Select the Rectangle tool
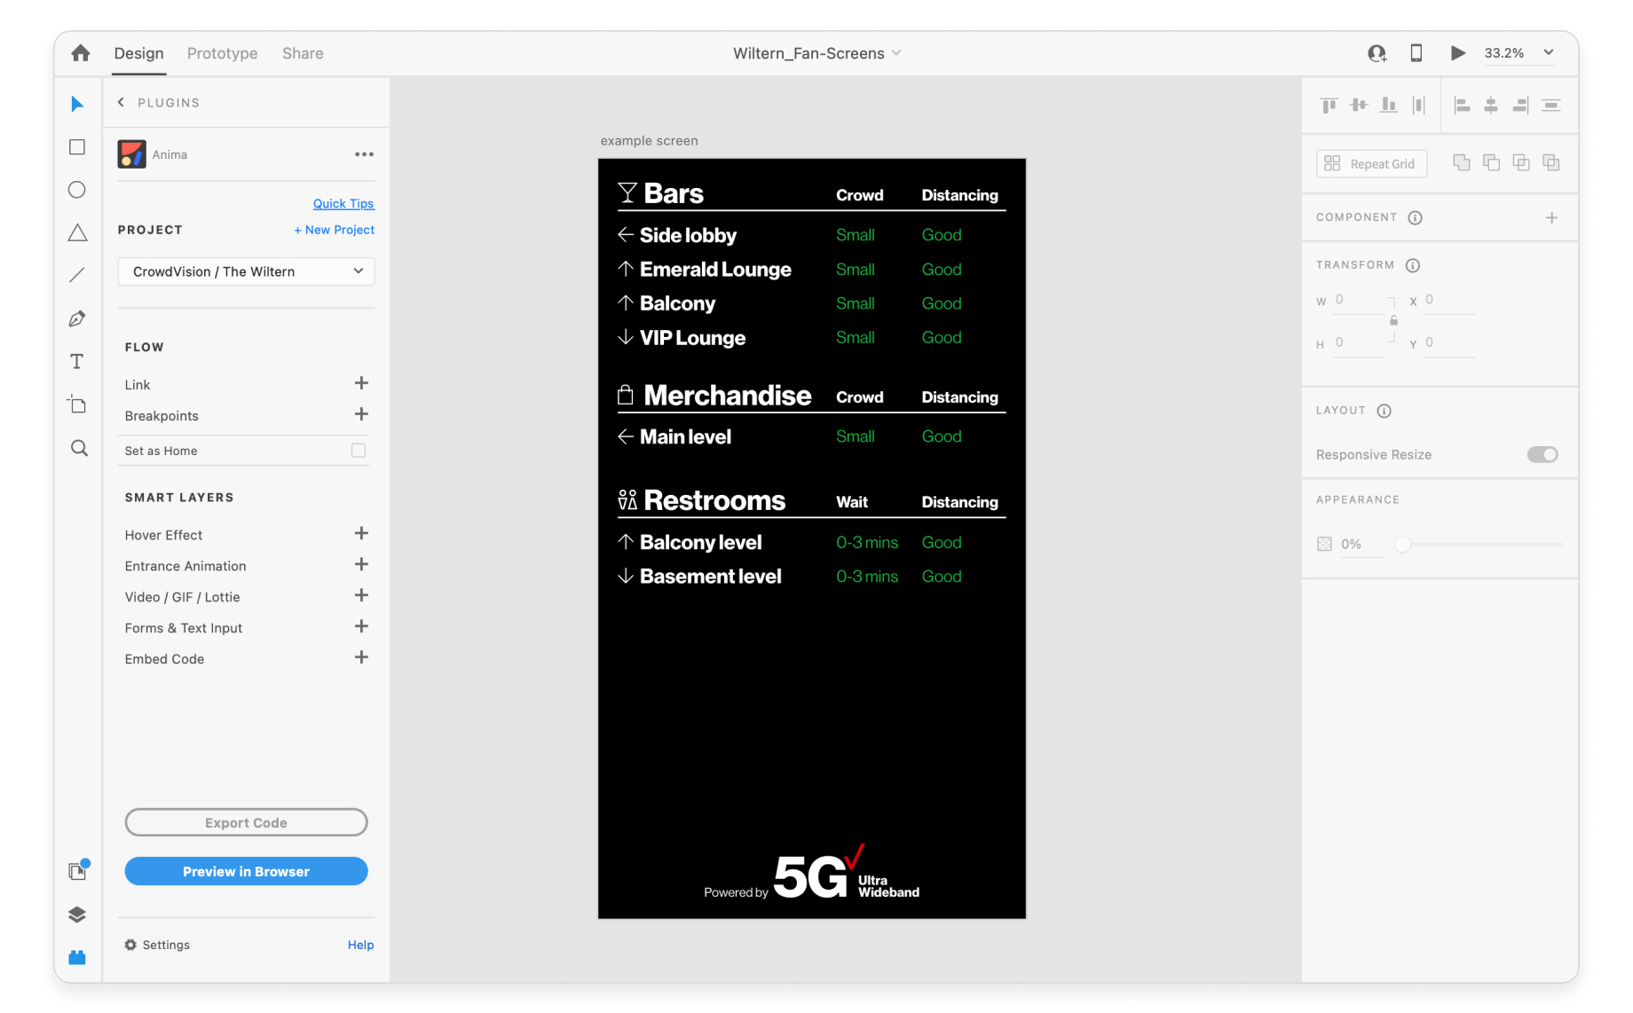 click(x=77, y=147)
